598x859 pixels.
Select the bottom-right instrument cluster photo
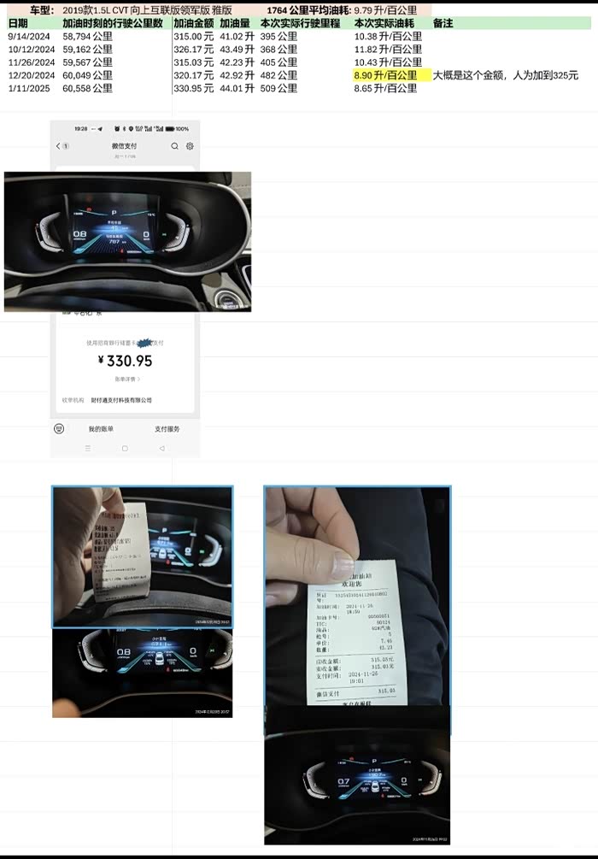coord(357,774)
